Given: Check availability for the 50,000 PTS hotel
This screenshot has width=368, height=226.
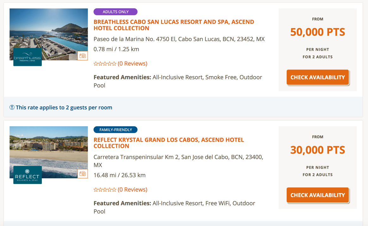Looking at the screenshot, I should point(318,77).
